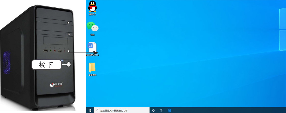Click the left USB port on the case
This screenshot has width=286, height=113.
click(45, 51)
